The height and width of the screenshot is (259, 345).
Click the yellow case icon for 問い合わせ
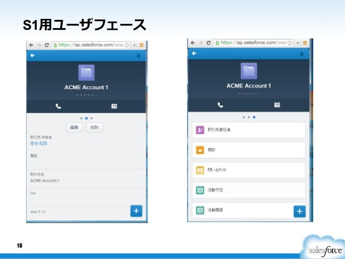pyautogui.click(x=200, y=170)
